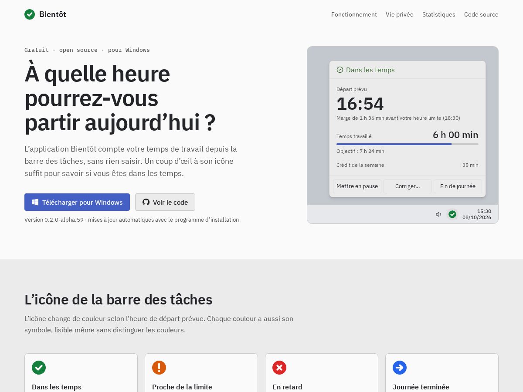Click the Objectif : 7 h 24 min text
This screenshot has width=523, height=392.
tap(360, 151)
